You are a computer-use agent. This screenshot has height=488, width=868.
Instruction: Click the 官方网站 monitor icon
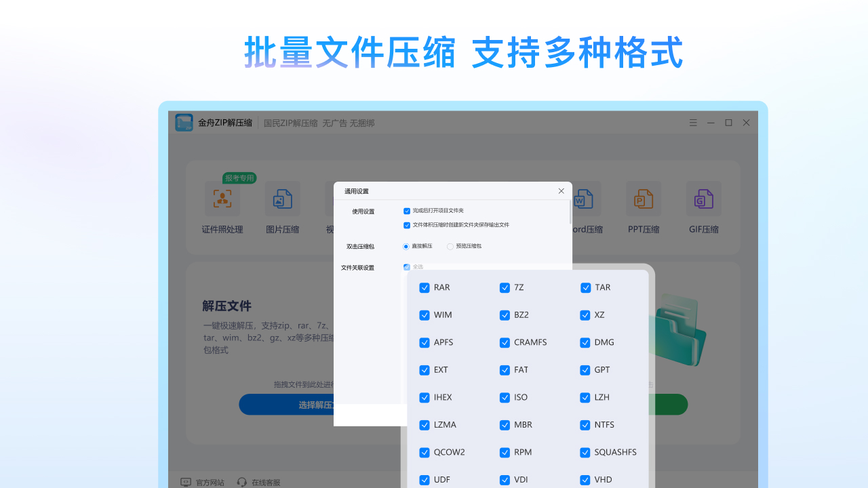pos(186,482)
